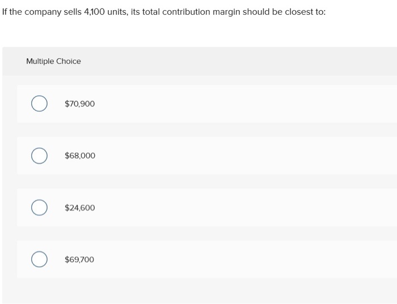Click the Multiple Choice heading
This screenshot has height=304, width=397.
(x=53, y=61)
